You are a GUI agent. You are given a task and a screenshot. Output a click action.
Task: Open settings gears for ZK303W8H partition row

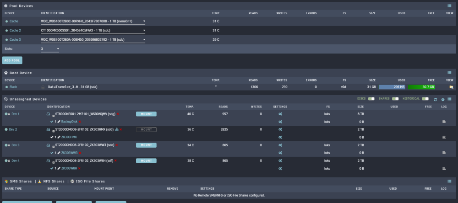(280, 168)
